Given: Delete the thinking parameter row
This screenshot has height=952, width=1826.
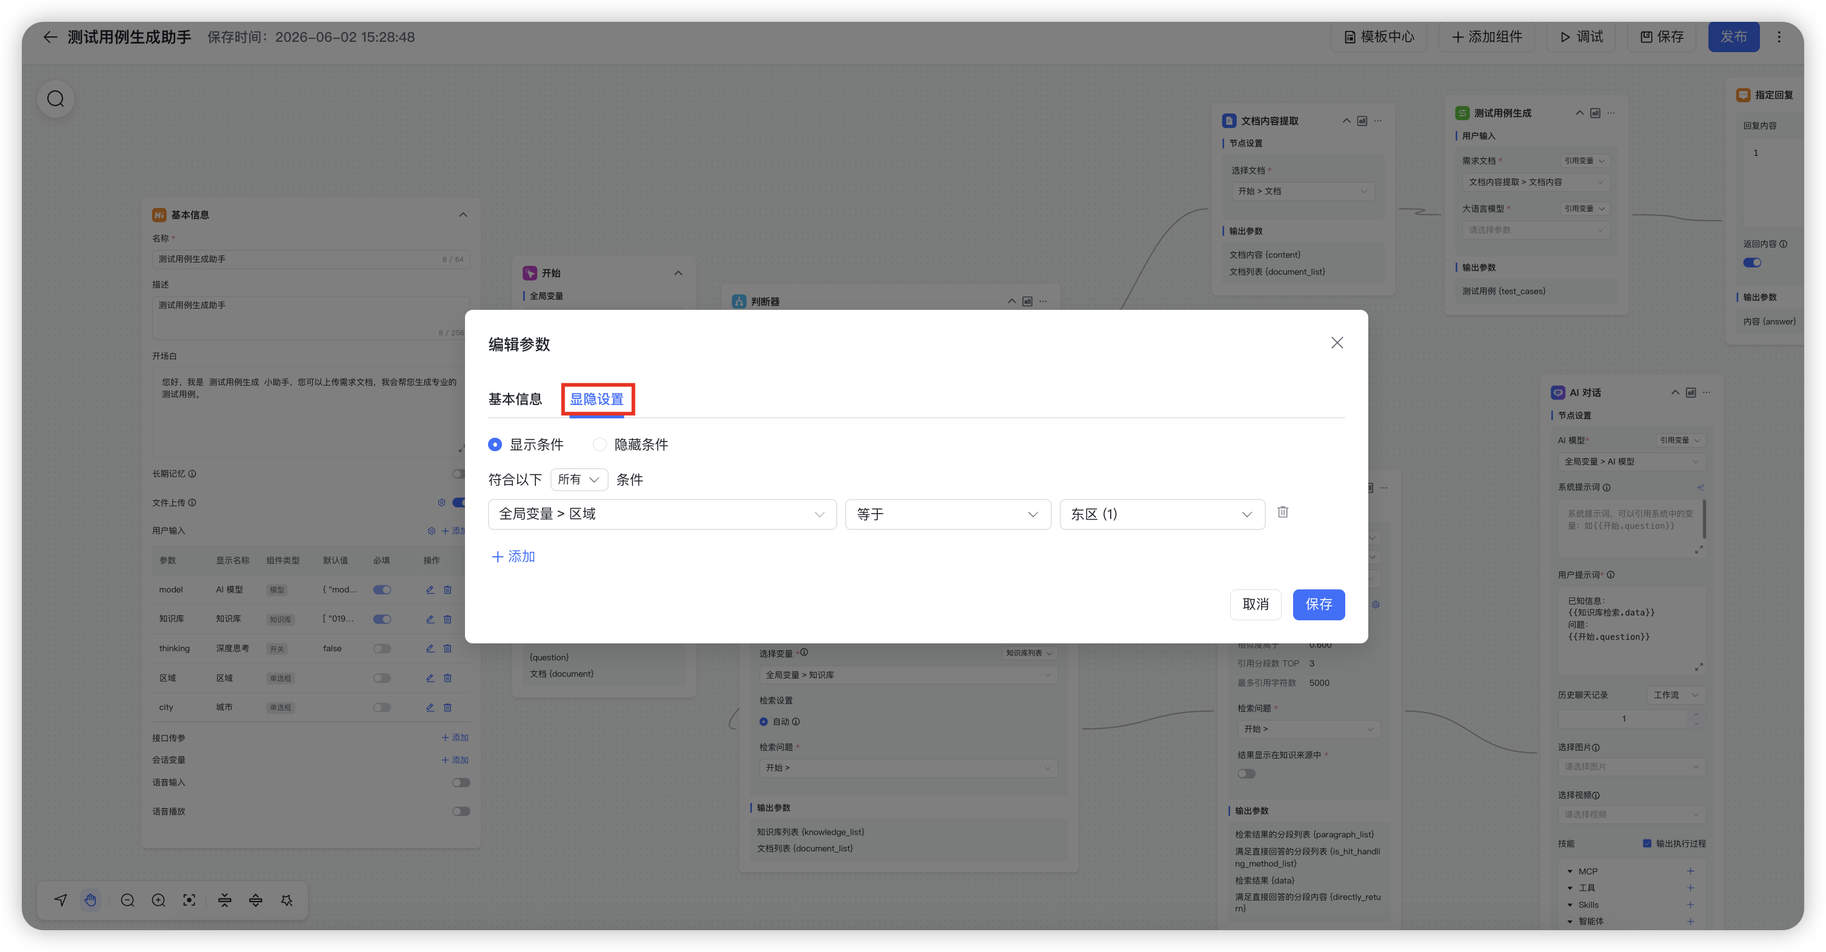Looking at the screenshot, I should point(447,649).
